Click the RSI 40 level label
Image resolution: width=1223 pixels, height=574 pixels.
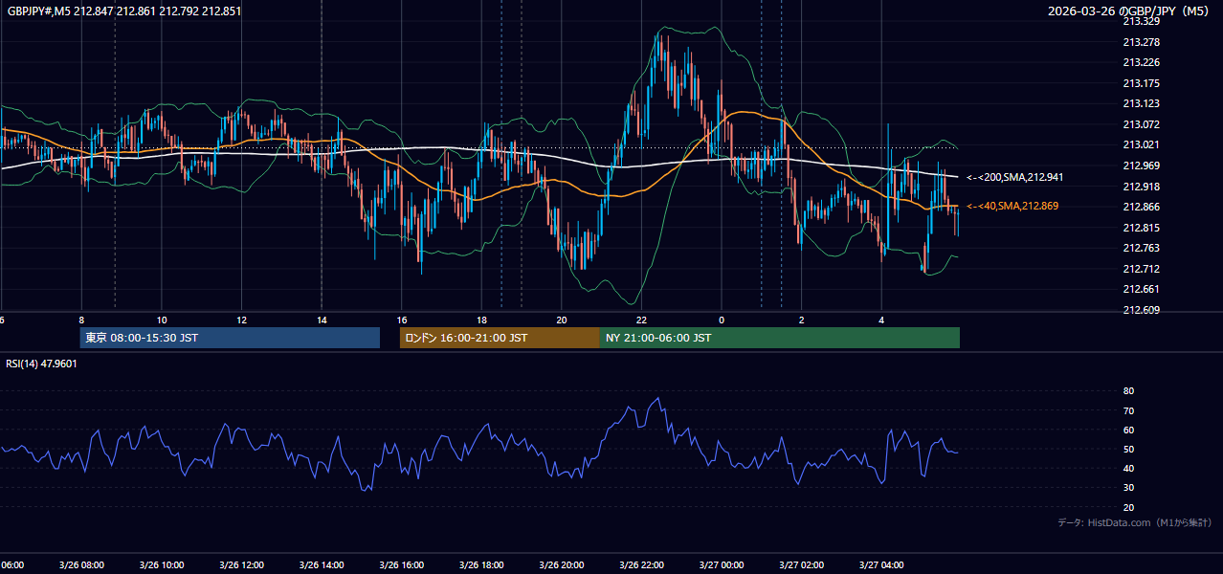pyautogui.click(x=1128, y=468)
